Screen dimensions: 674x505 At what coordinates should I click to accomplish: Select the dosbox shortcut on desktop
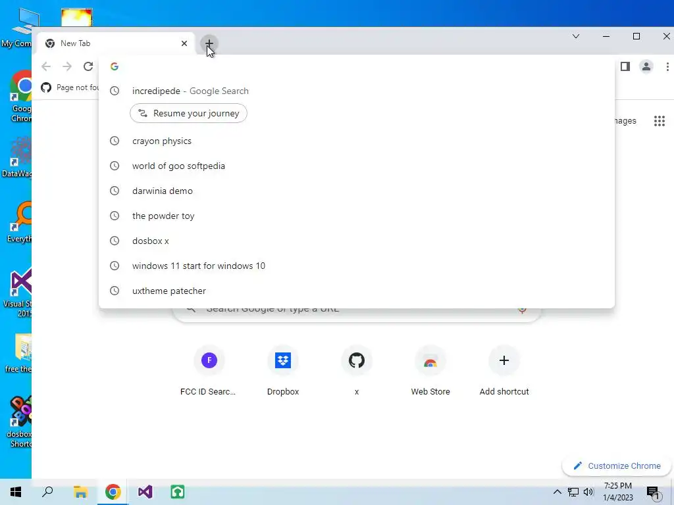(x=19, y=423)
